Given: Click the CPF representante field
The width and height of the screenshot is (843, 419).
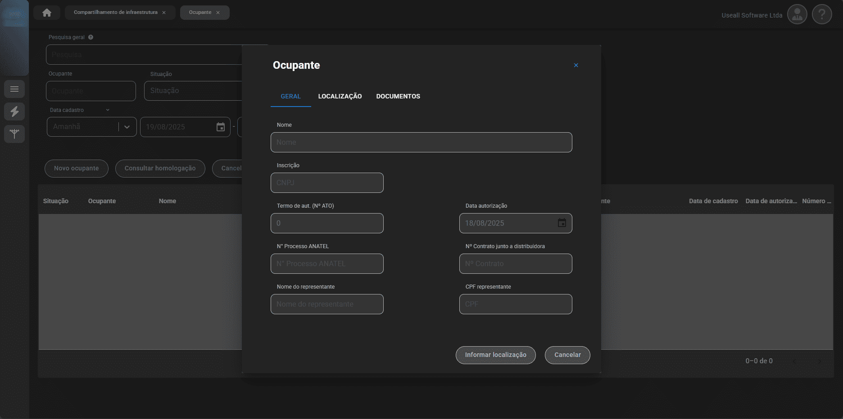Looking at the screenshot, I should pos(515,304).
